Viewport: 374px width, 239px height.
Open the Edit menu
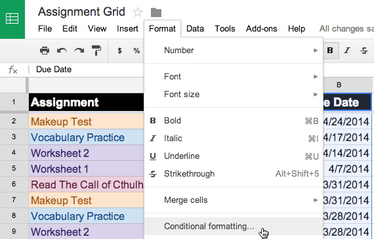pos(70,29)
